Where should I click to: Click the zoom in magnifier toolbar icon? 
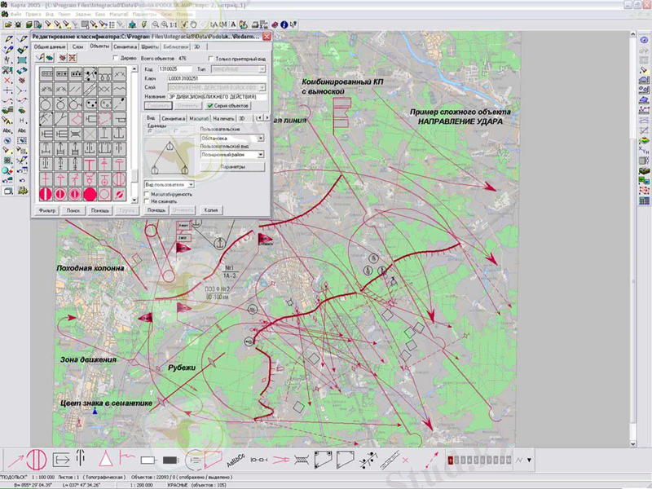155,25
